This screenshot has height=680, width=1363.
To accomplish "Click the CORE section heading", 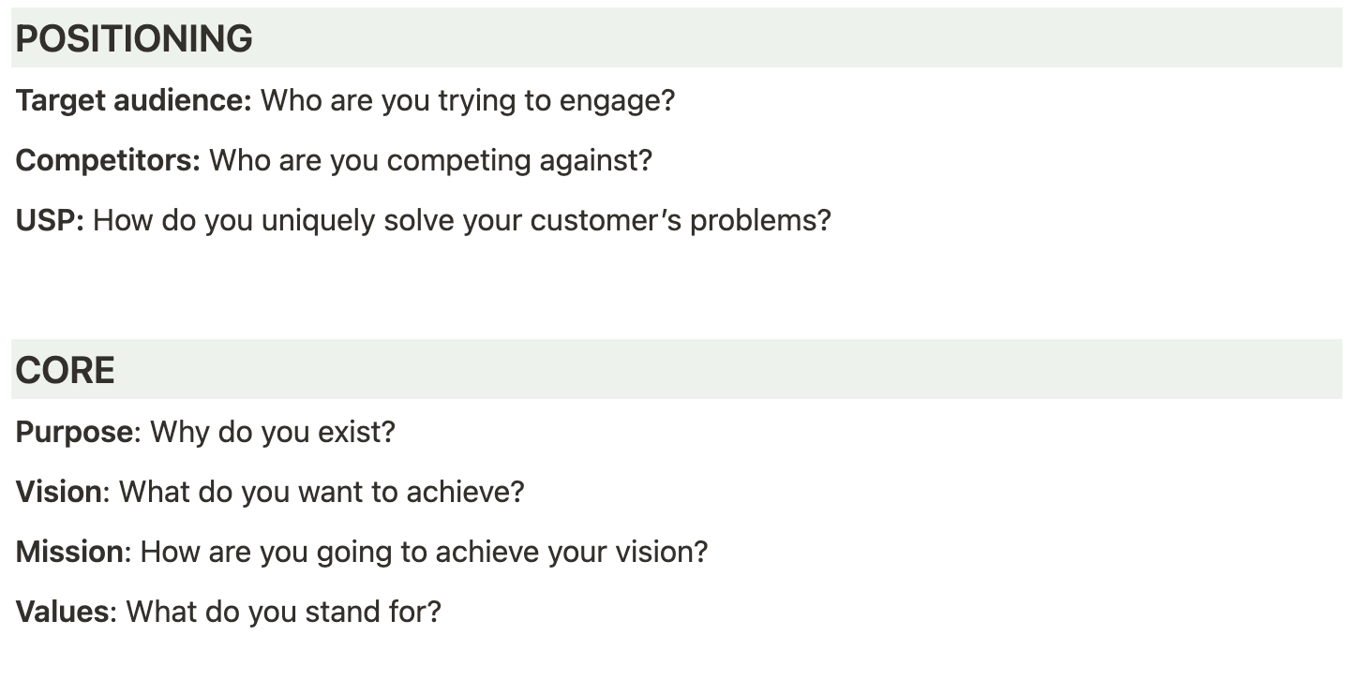I will (66, 370).
